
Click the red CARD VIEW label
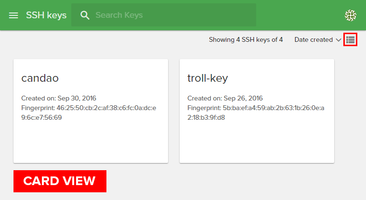(x=60, y=181)
